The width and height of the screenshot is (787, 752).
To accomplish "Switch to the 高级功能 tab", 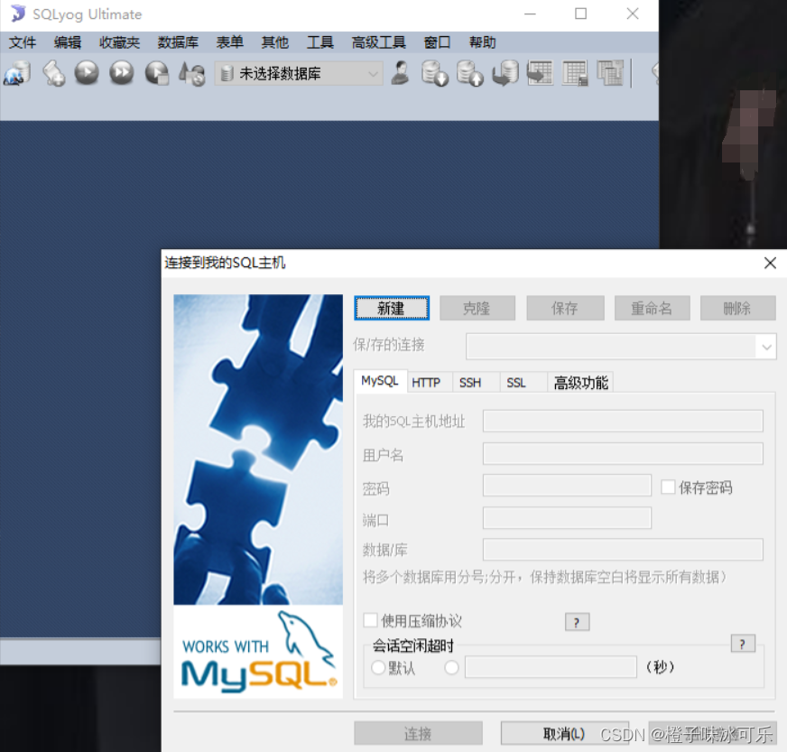I will point(580,383).
